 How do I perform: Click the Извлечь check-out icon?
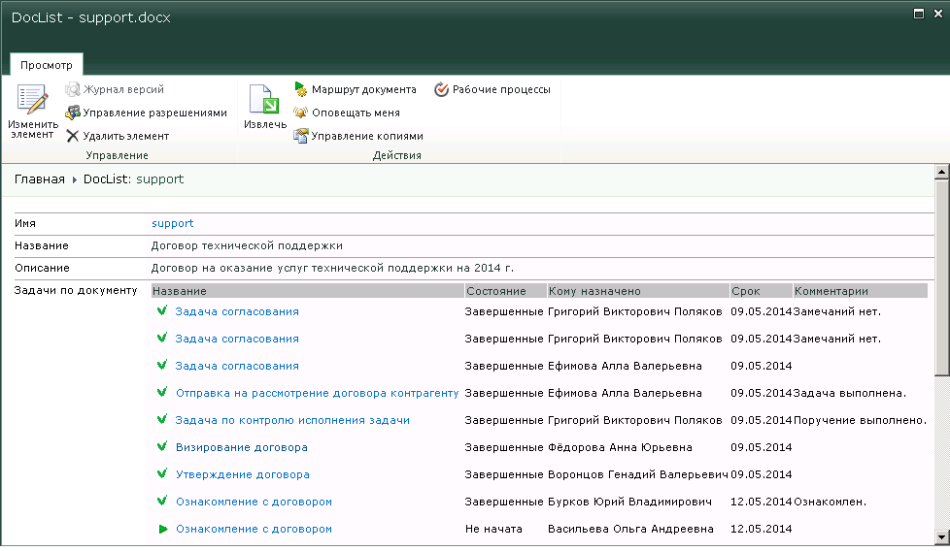tap(264, 99)
